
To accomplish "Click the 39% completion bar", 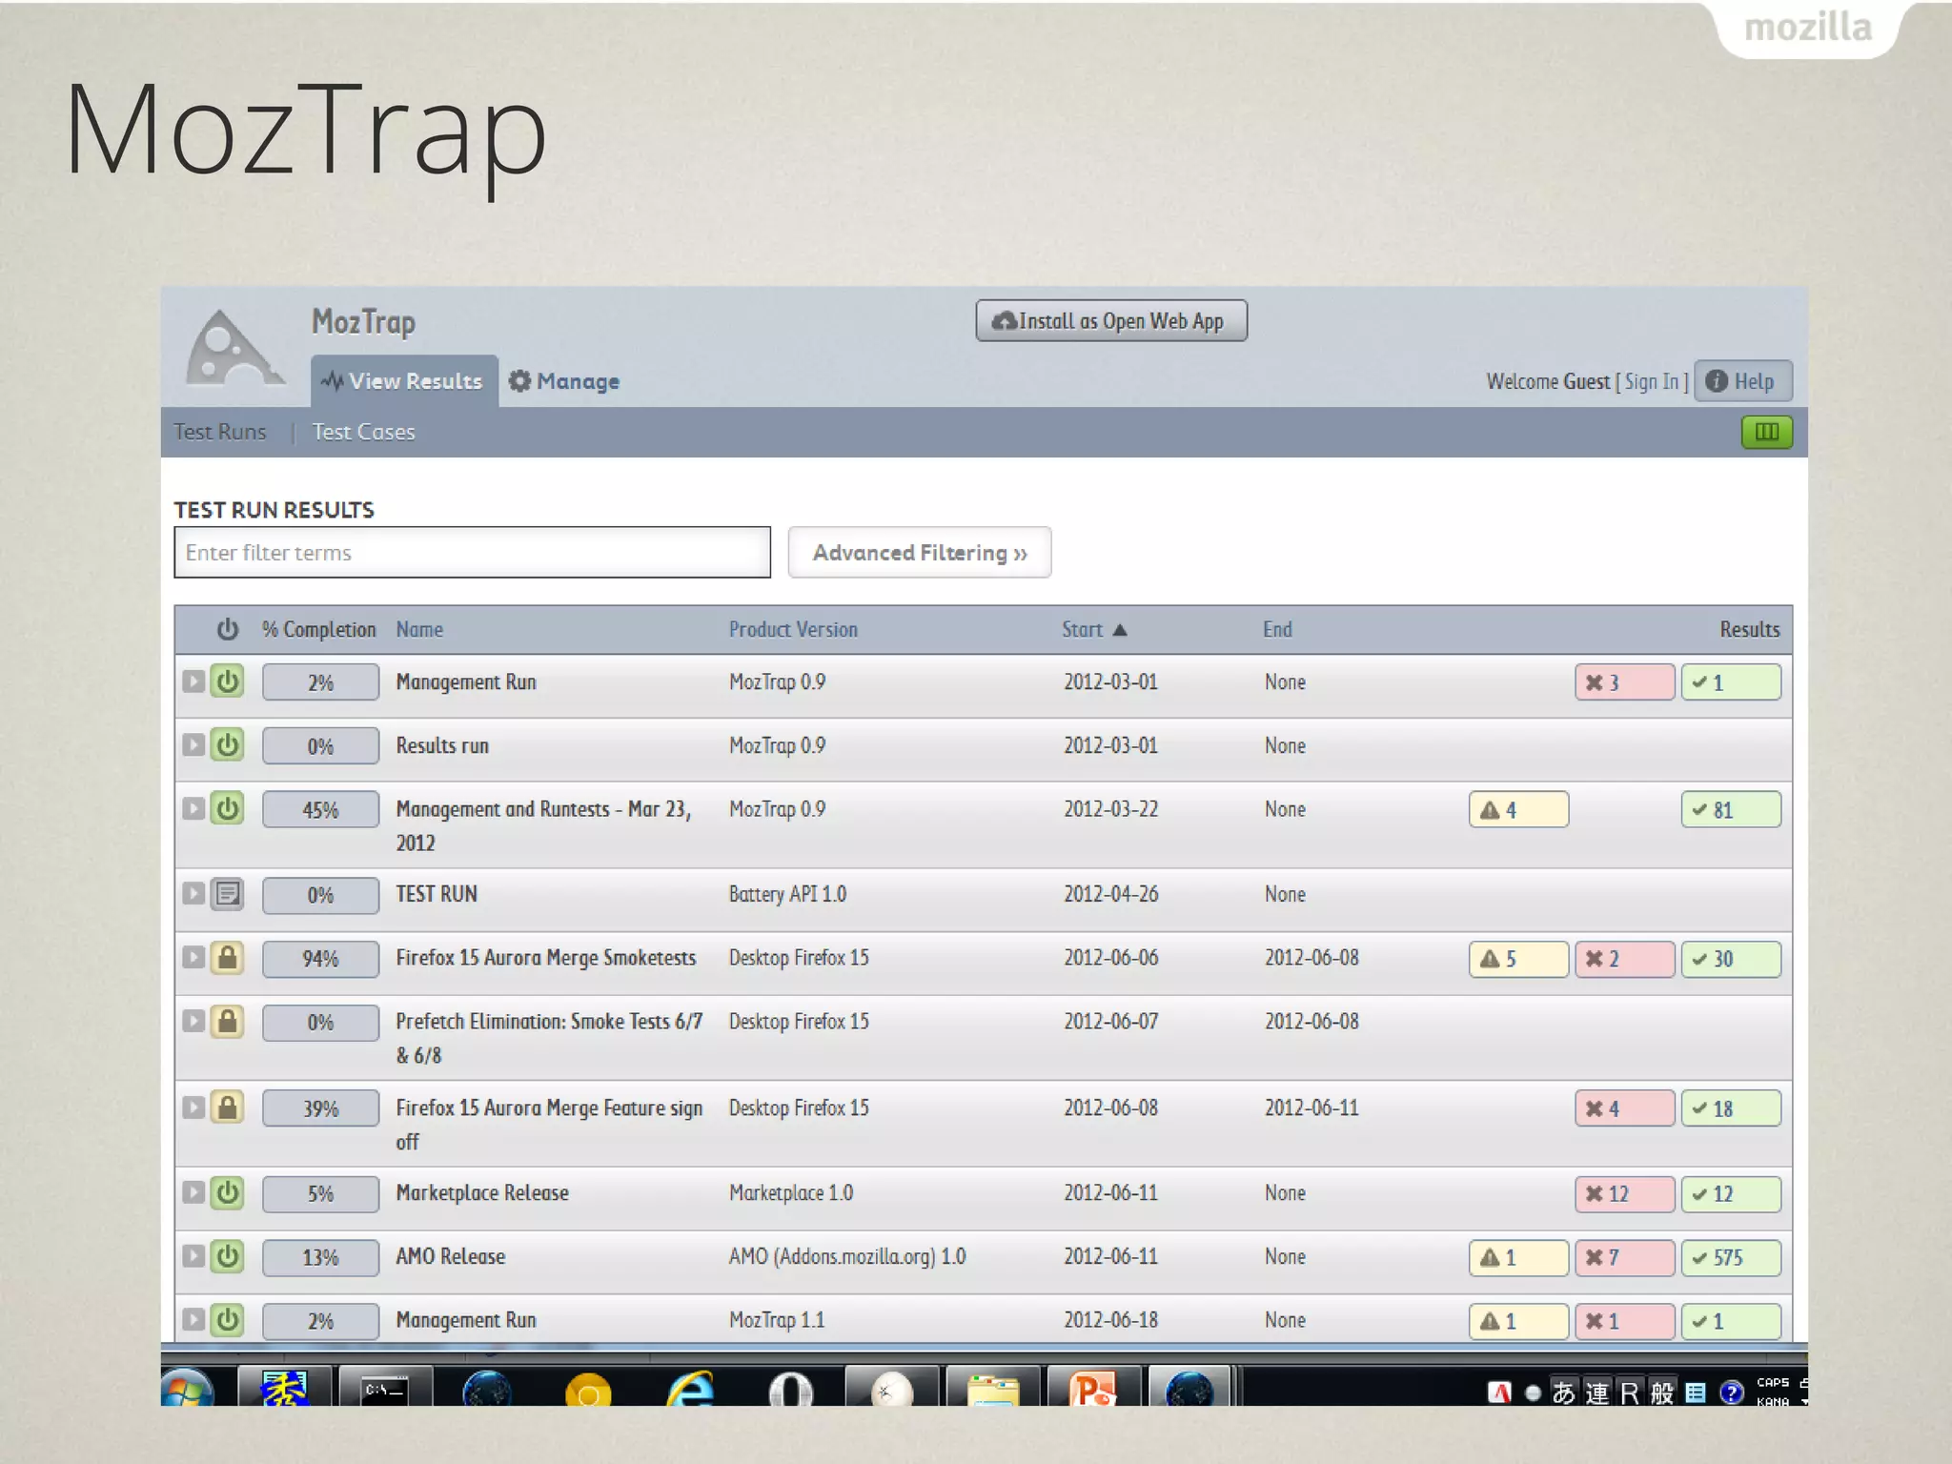I will pyautogui.click(x=320, y=1108).
